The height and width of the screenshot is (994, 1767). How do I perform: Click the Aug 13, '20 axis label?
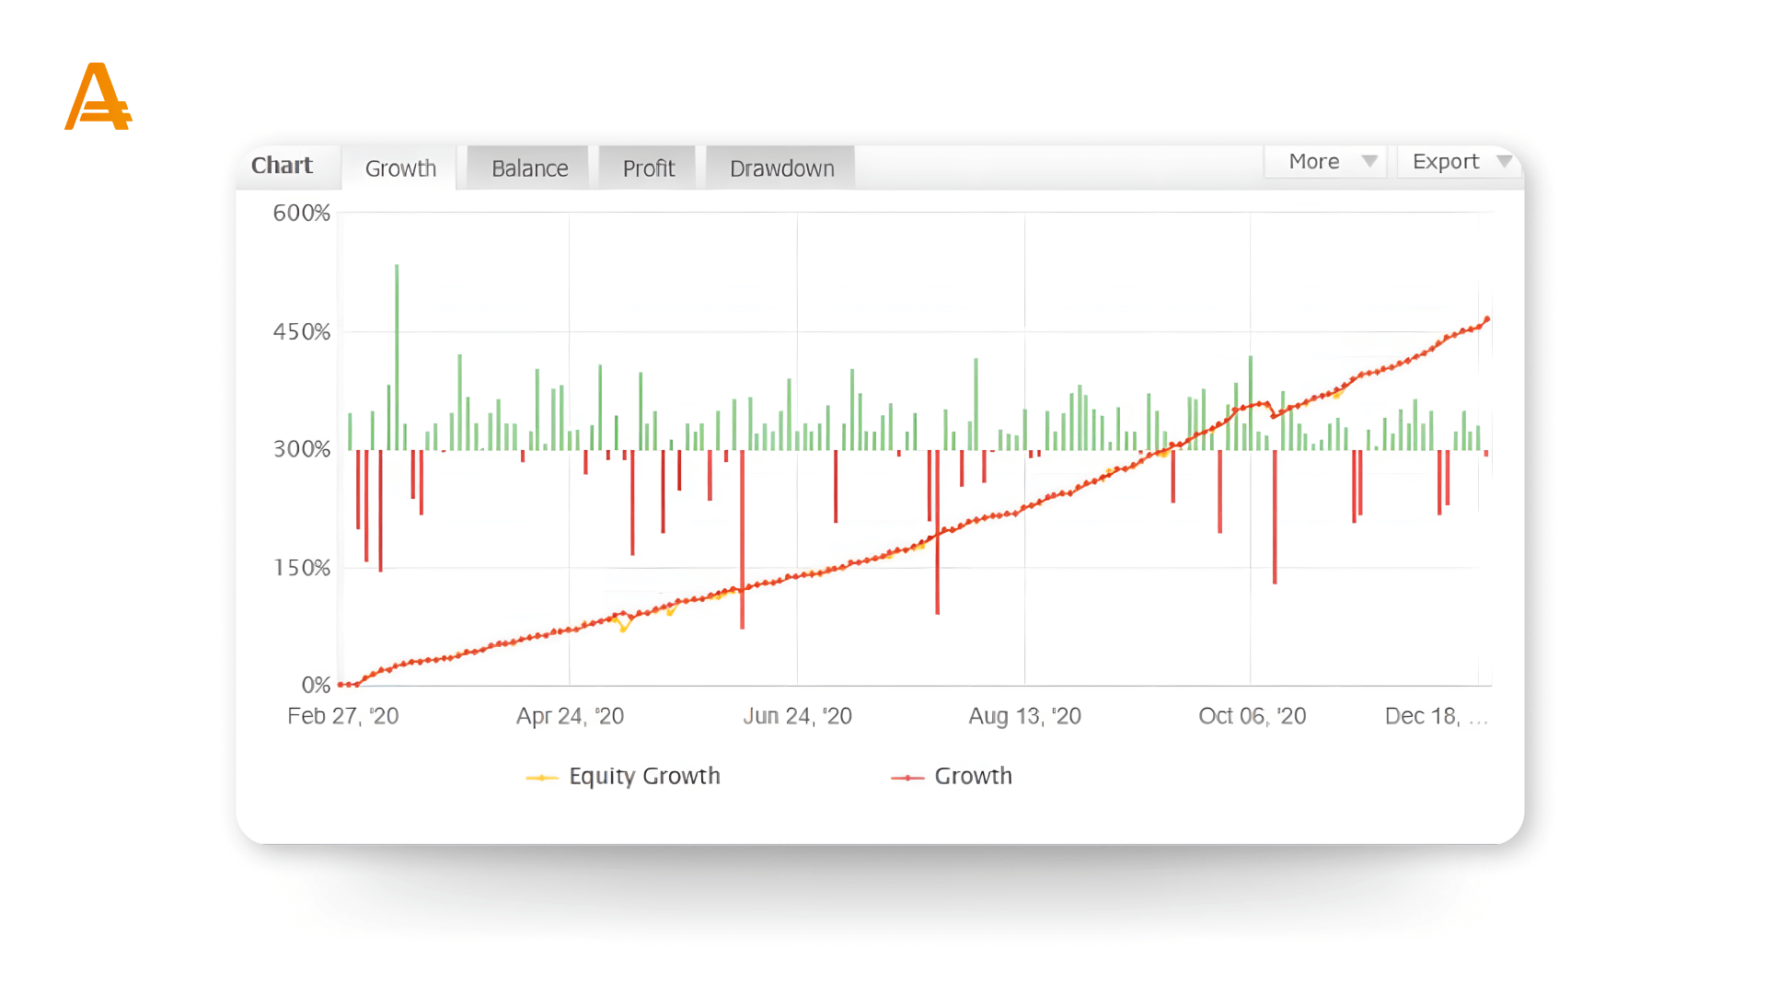tap(1024, 716)
